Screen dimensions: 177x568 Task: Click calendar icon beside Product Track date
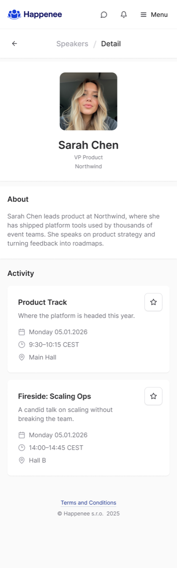(x=22, y=332)
